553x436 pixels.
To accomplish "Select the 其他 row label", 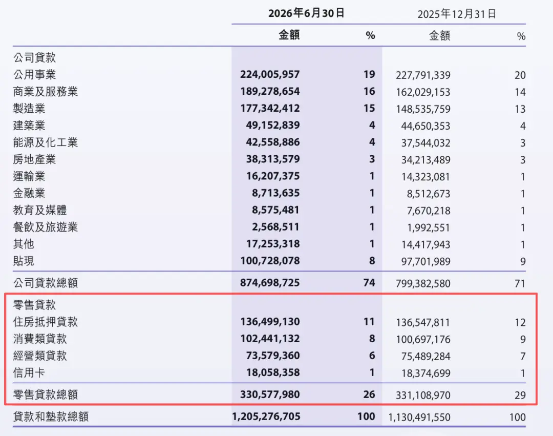I will tap(24, 244).
